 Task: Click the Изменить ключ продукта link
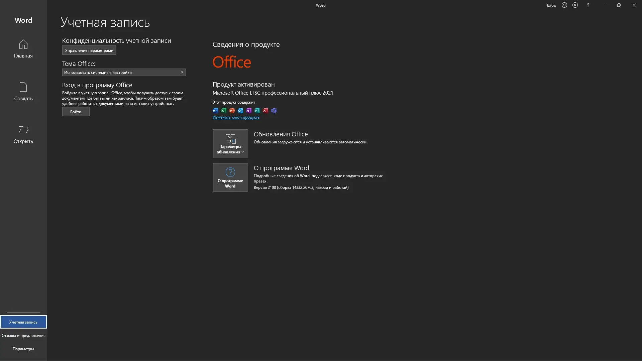click(236, 117)
